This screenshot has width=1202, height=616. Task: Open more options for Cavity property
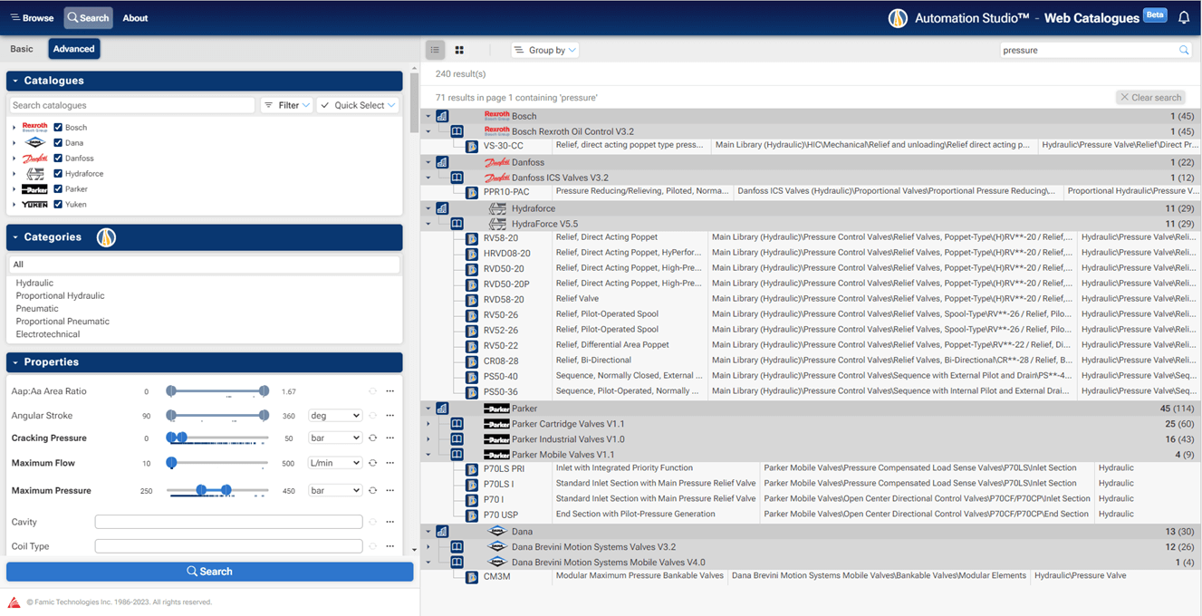tap(390, 522)
